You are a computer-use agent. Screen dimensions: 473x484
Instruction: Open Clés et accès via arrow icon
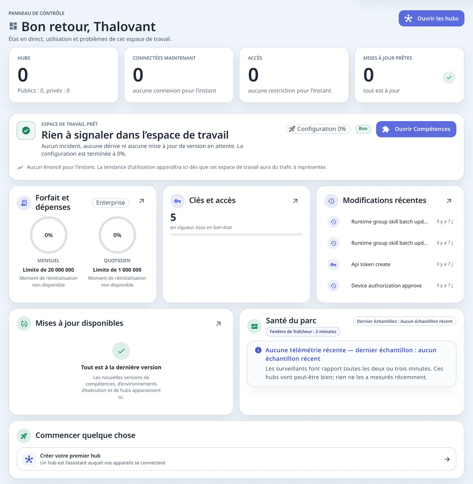(295, 201)
